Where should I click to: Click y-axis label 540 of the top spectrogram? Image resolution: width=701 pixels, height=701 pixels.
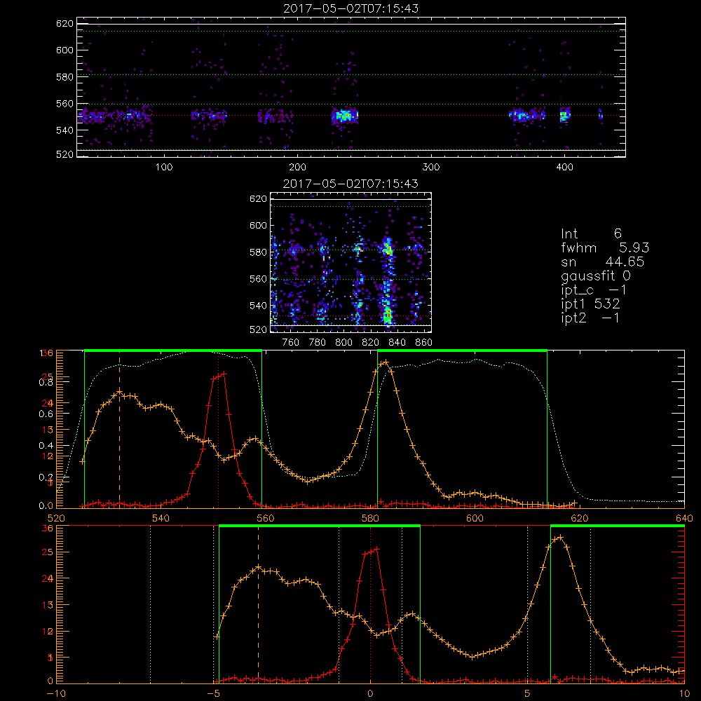point(64,130)
